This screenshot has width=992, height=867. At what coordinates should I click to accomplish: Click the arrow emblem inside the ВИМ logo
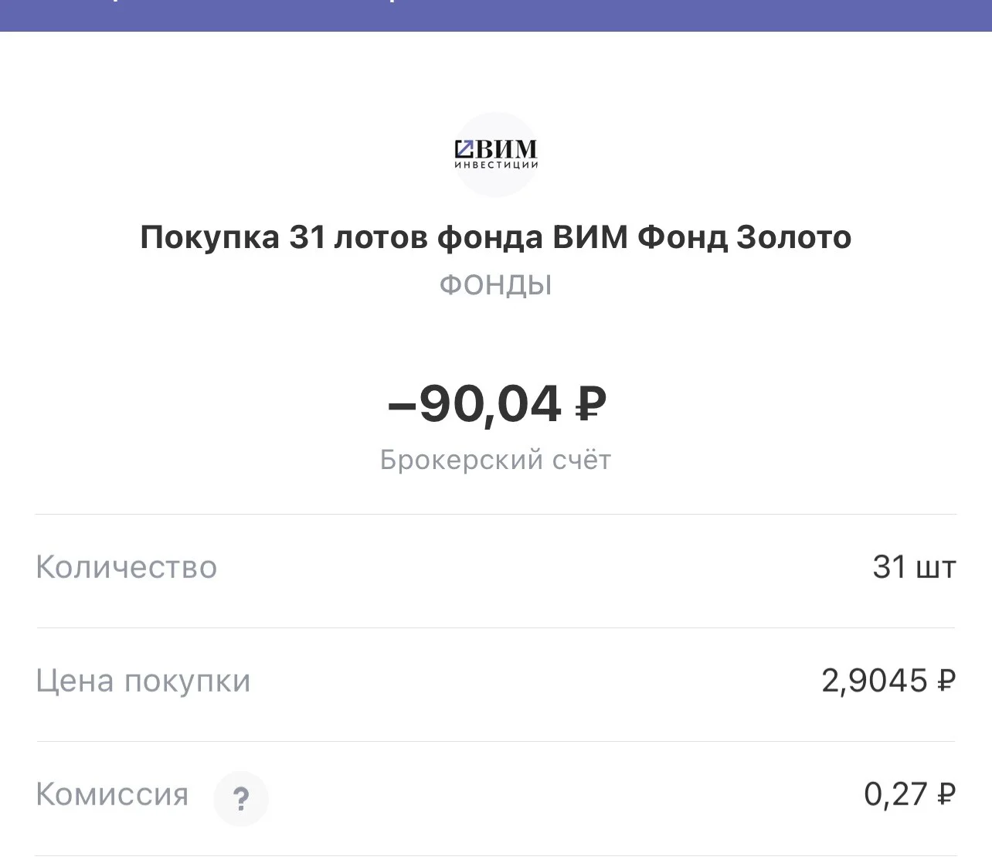tap(464, 149)
